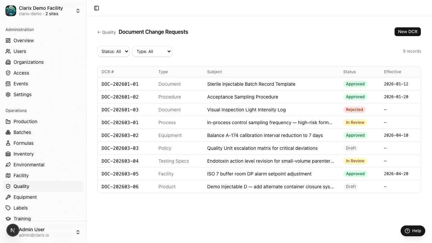The height and width of the screenshot is (243, 432).
Task: Click Approved badge for DOC-202603-05
Action: (x=355, y=174)
